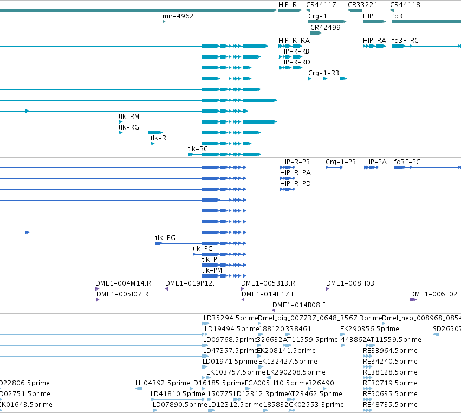
Task: Select the EK103757.5prime EST label
Action: click(x=236, y=373)
